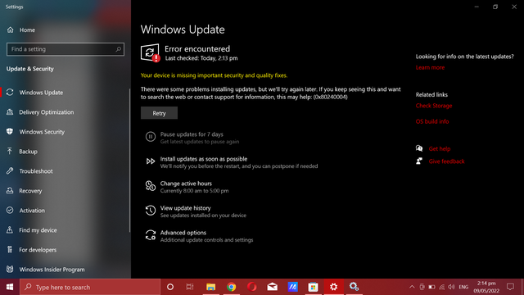Screen dimensions: 524x295
Task: Click the Find my device icon
Action: [10, 229]
